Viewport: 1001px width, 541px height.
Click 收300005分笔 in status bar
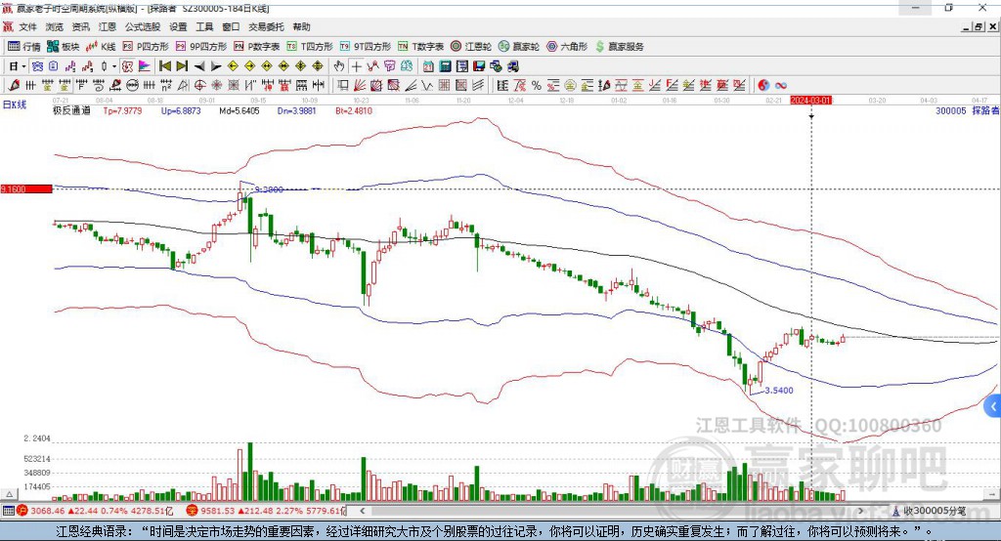tap(930, 511)
